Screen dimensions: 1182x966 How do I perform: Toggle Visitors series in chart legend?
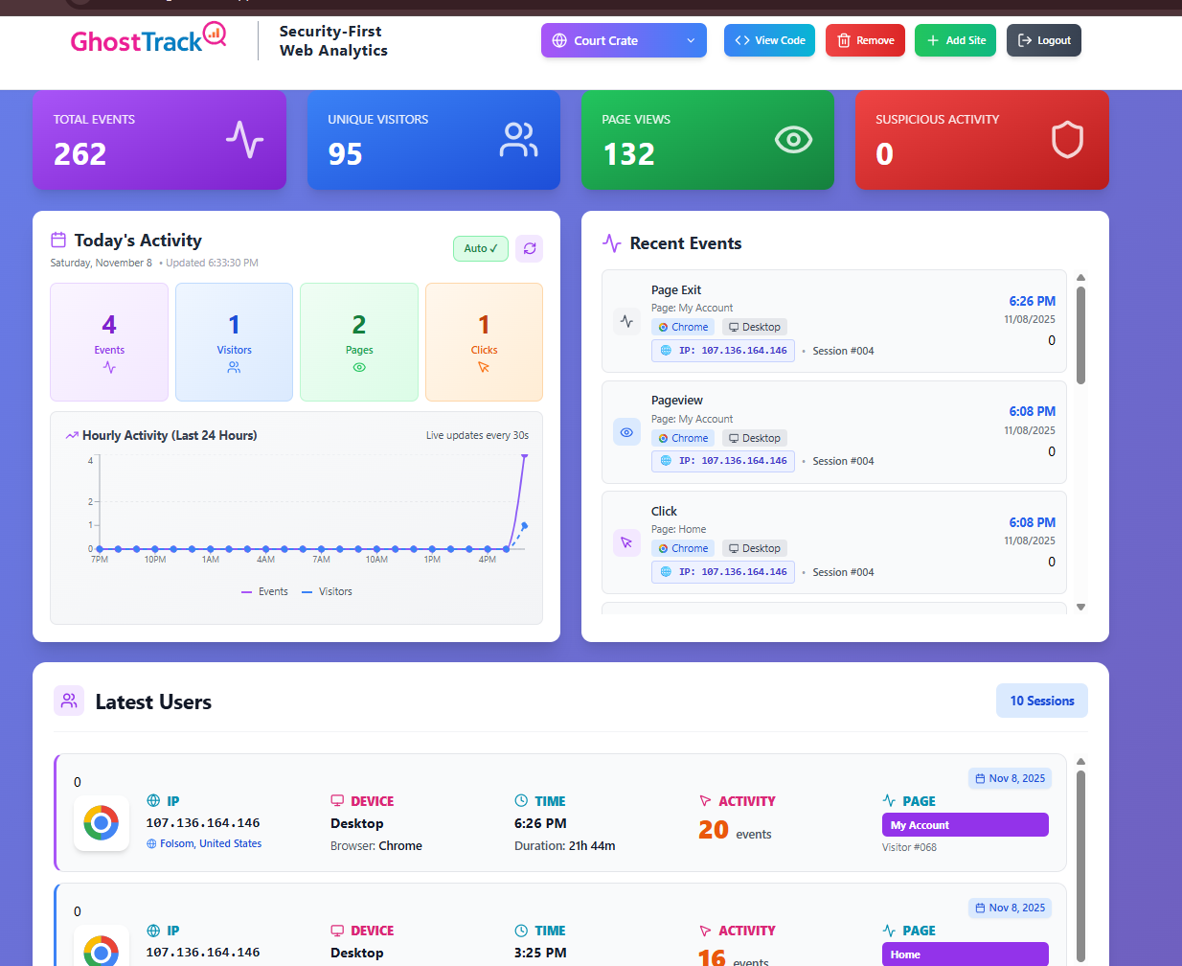tap(328, 592)
